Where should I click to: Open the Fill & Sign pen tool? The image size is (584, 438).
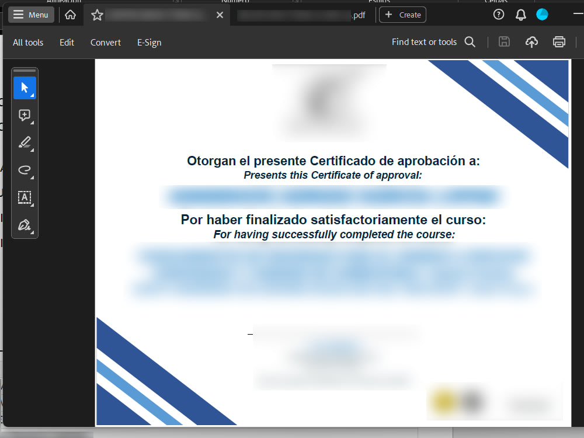tap(24, 225)
